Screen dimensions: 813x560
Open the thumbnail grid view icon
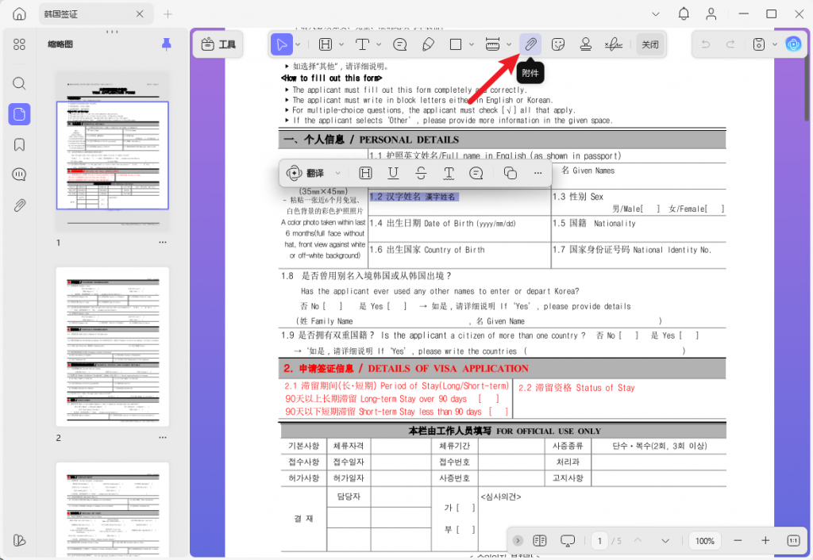(19, 44)
